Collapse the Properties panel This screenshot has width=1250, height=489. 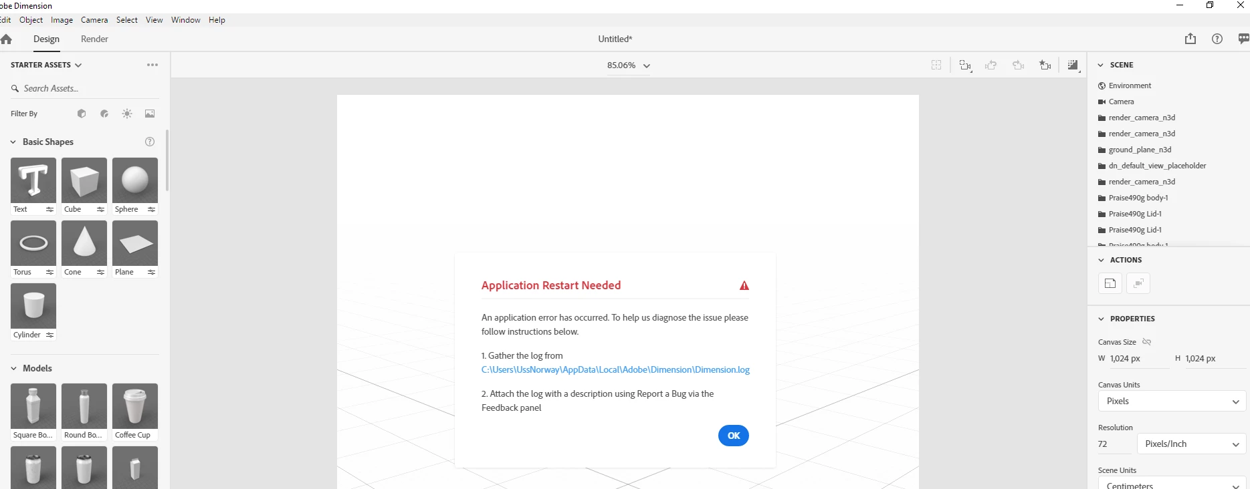1101,319
